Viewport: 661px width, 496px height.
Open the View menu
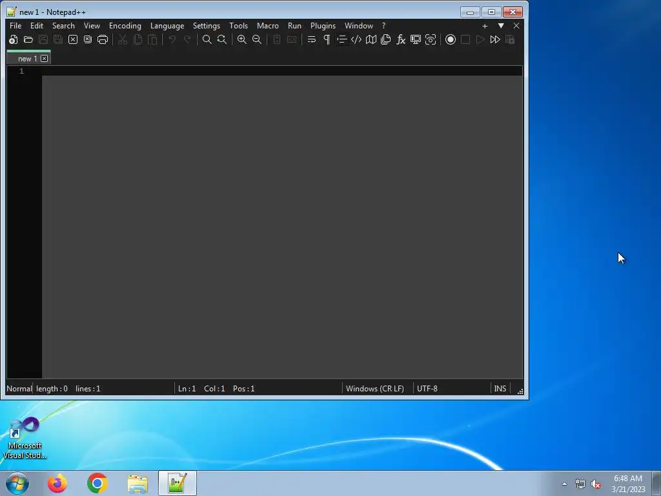92,26
